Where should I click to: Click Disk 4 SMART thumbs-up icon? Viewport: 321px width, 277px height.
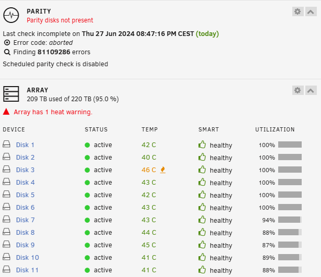click(202, 182)
